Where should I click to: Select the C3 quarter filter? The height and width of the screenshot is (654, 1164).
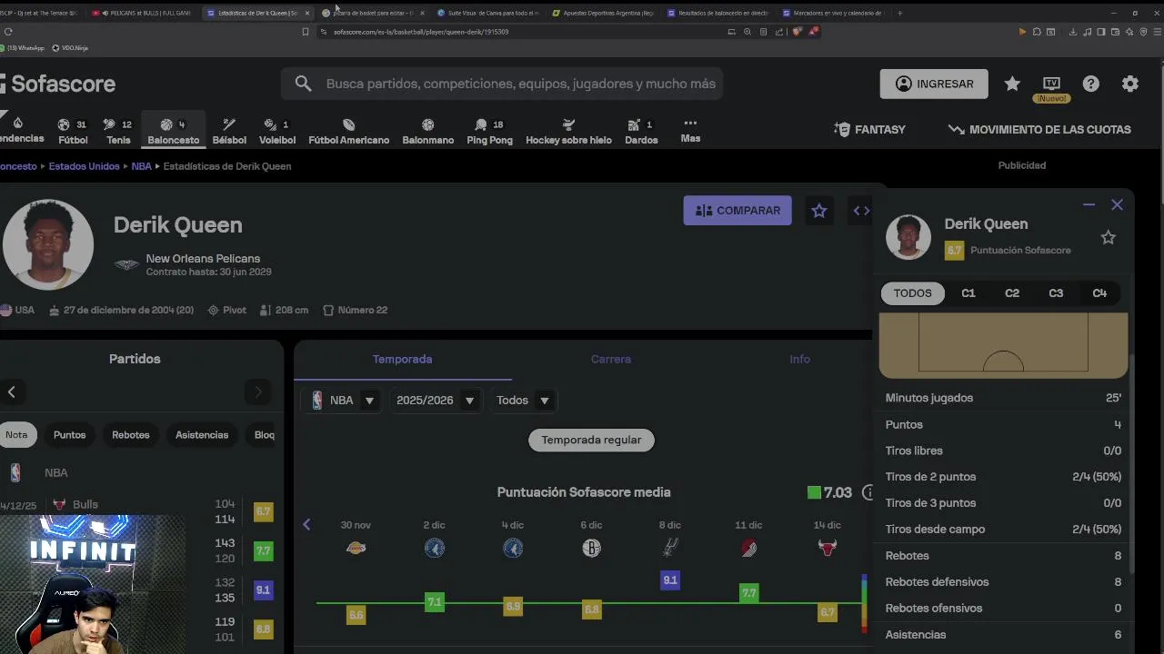pyautogui.click(x=1056, y=293)
